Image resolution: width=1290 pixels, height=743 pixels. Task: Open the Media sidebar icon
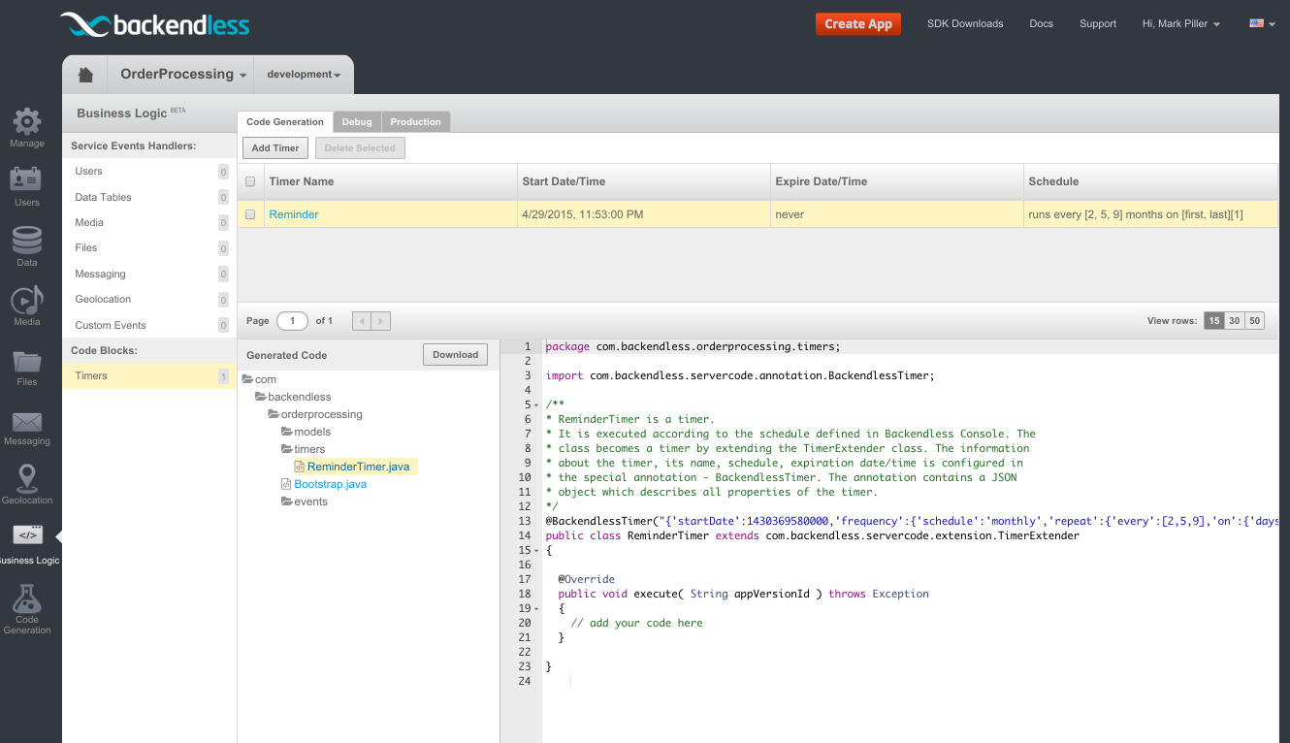point(27,300)
